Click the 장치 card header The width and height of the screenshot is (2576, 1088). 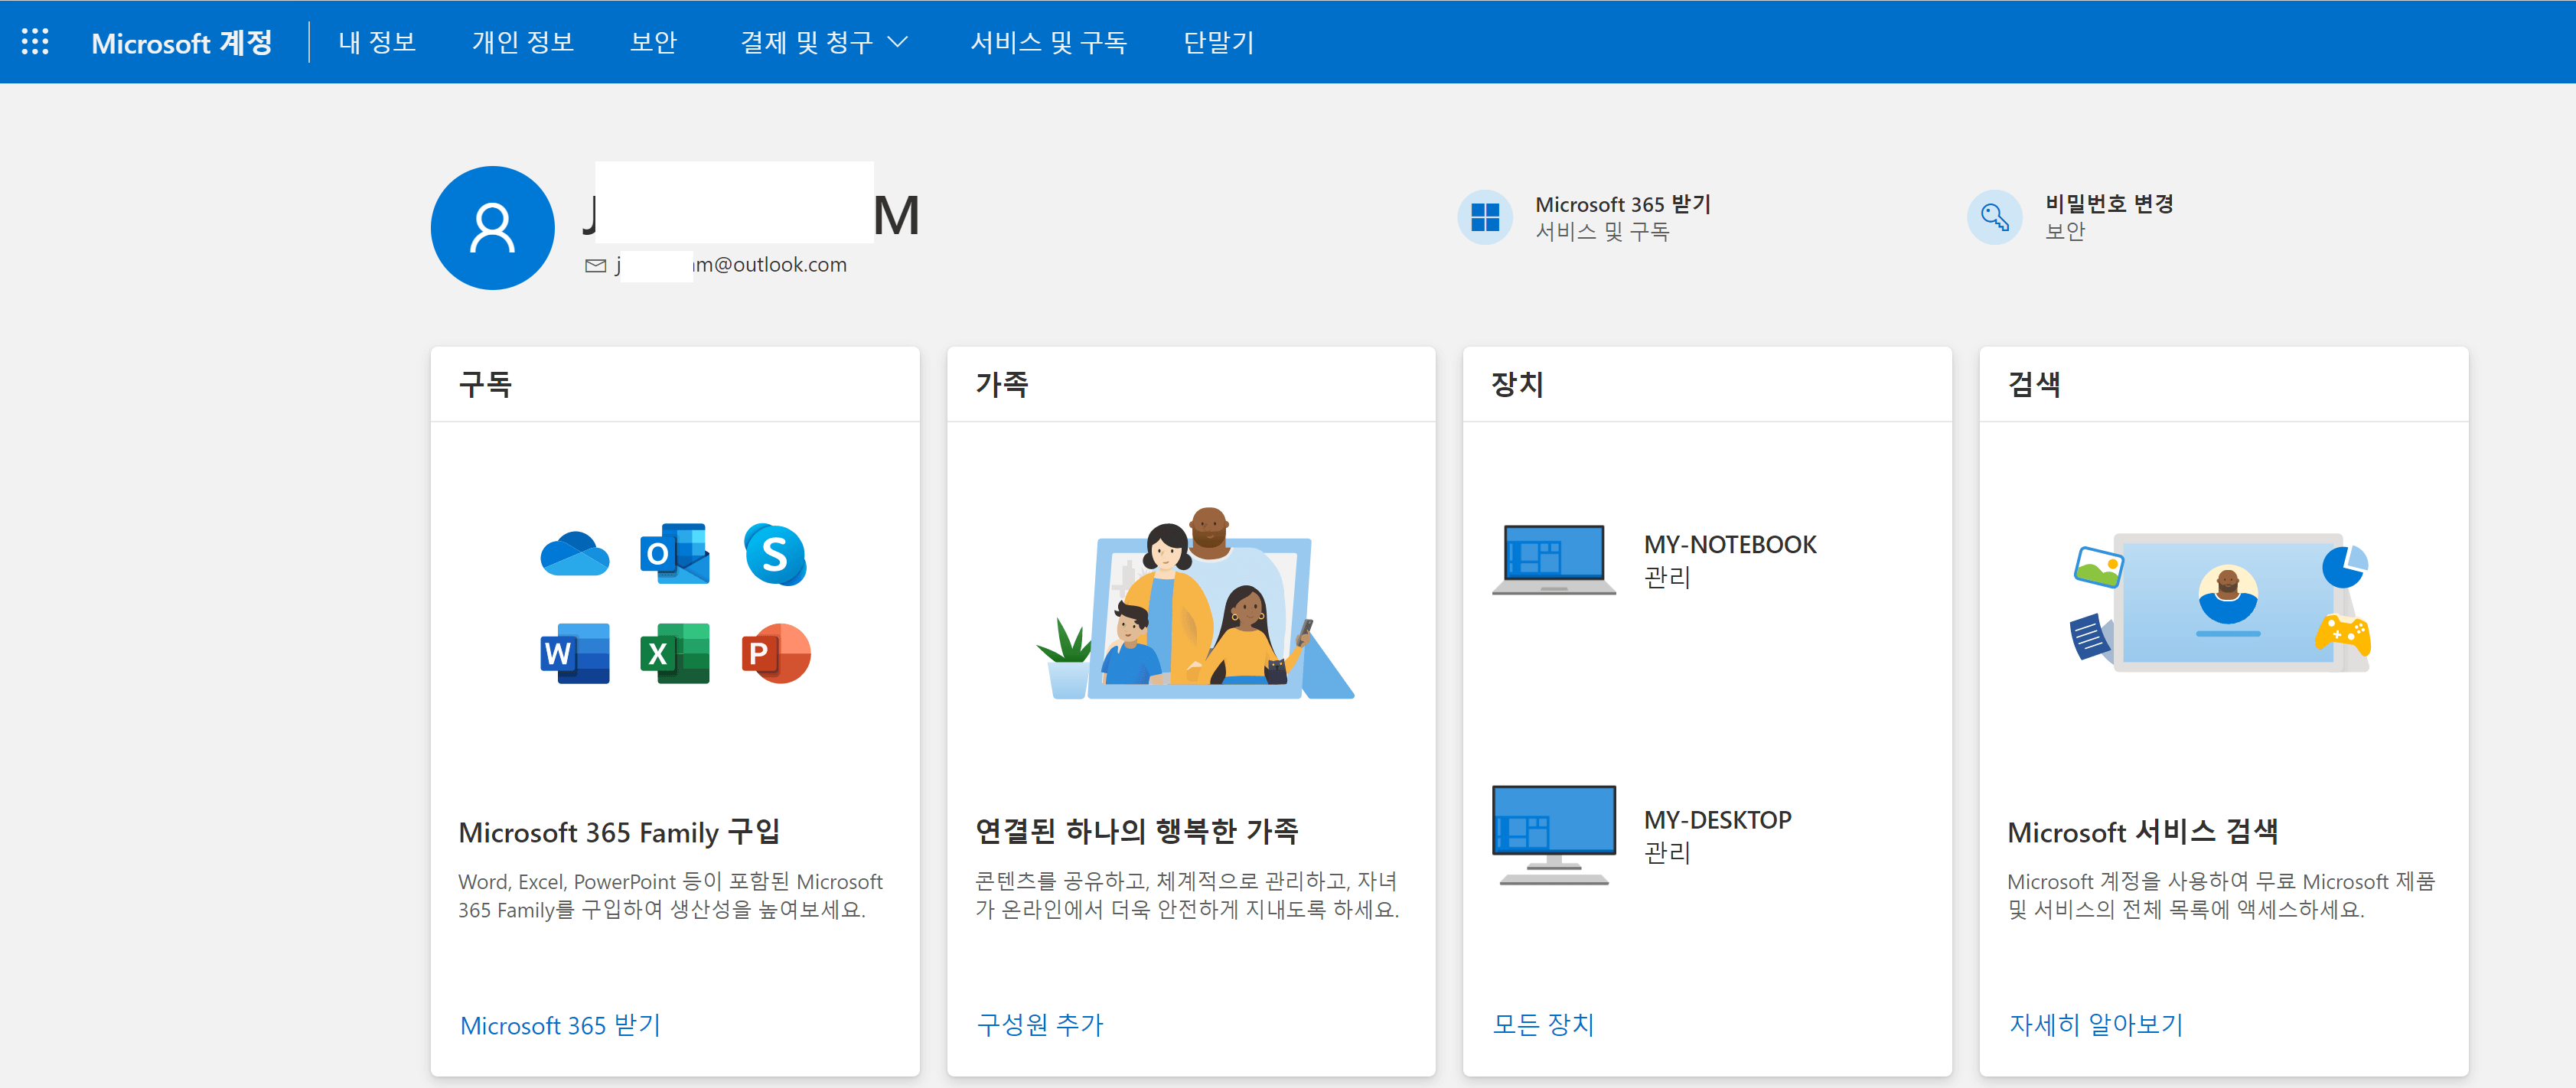tap(1518, 384)
